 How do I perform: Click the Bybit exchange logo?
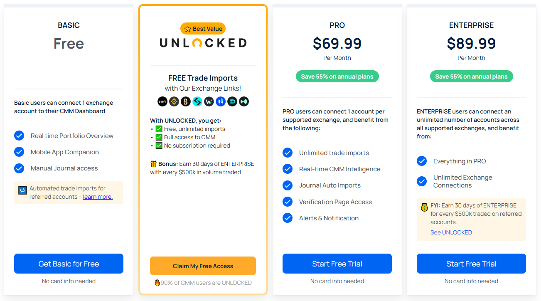[162, 101]
